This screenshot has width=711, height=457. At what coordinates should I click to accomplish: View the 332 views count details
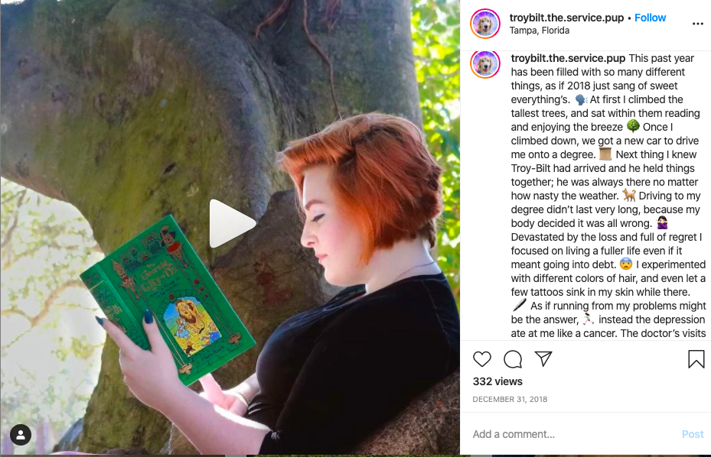coord(497,381)
